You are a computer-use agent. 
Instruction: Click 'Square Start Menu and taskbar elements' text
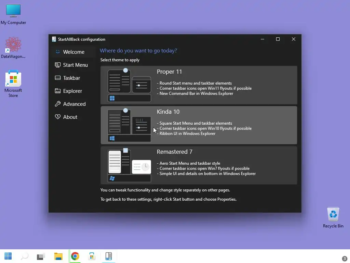tap(196, 123)
